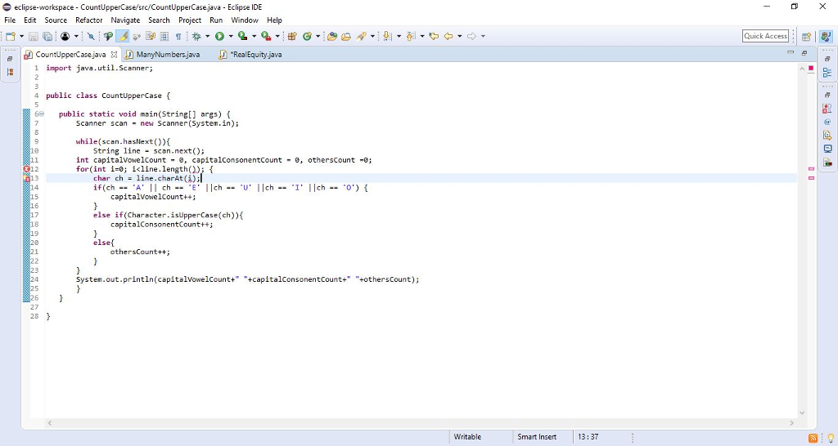
Task: Open the File menu
Action: coord(10,20)
